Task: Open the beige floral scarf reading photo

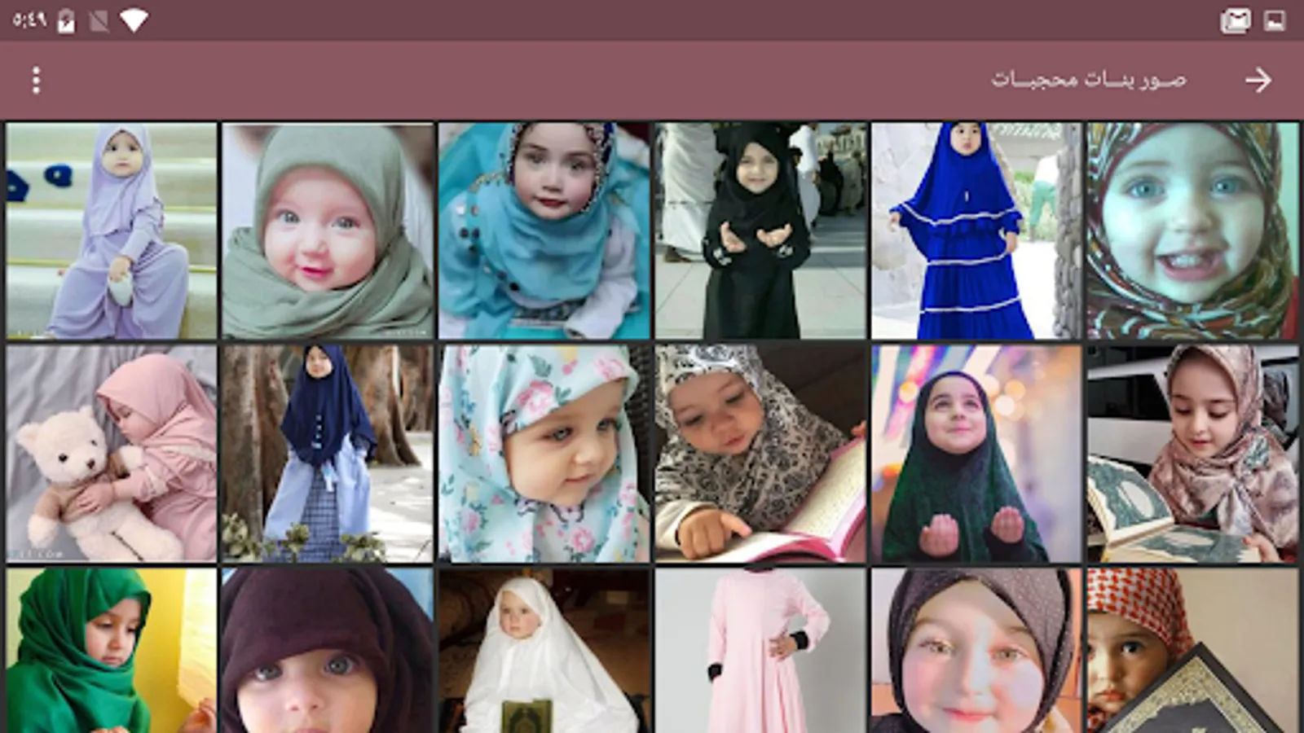Action: point(1192,454)
